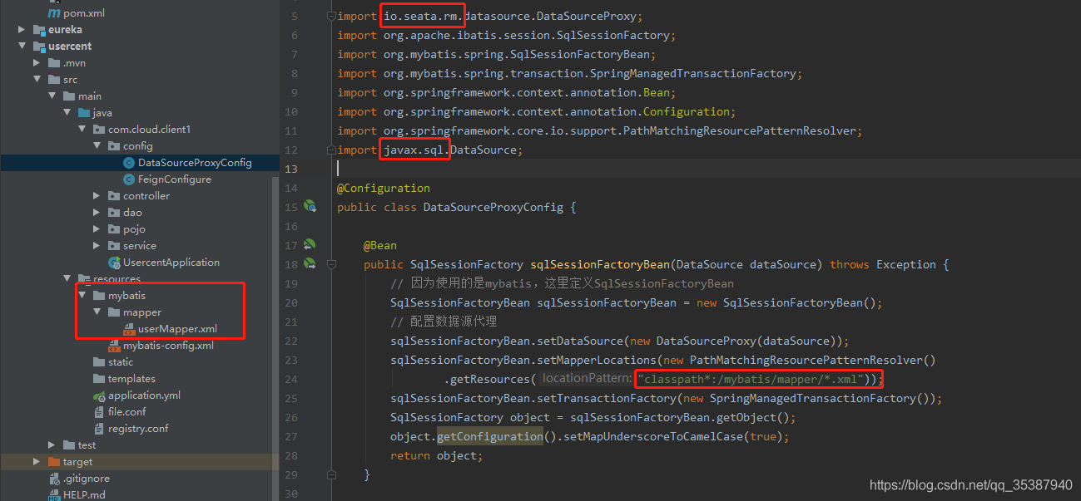
Task: Click the controller package icon
Action: (x=114, y=196)
